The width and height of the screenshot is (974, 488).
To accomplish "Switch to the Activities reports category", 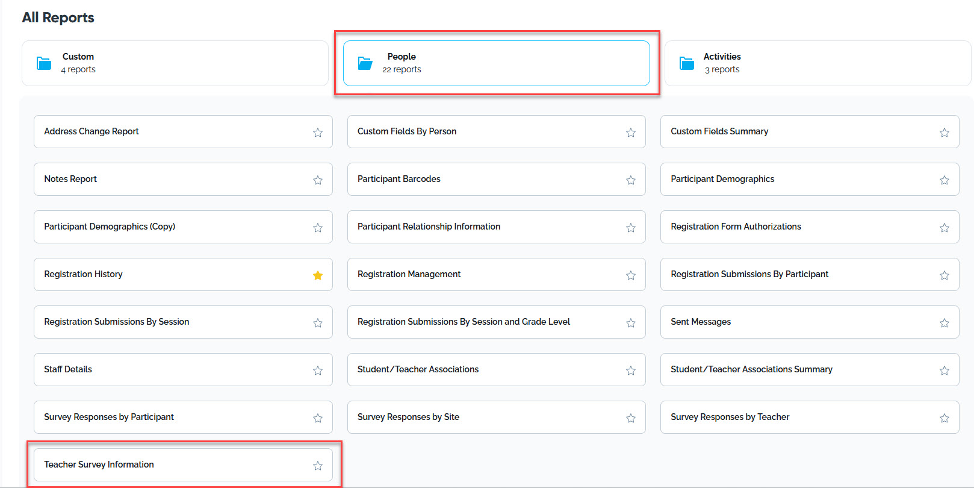I will point(817,63).
